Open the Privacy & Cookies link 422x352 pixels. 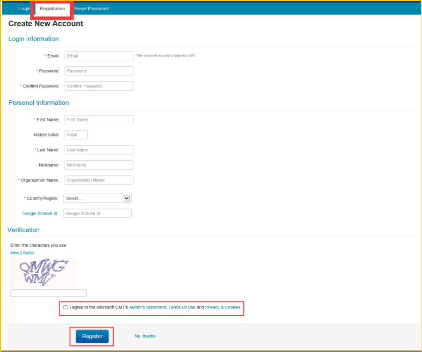click(x=222, y=308)
